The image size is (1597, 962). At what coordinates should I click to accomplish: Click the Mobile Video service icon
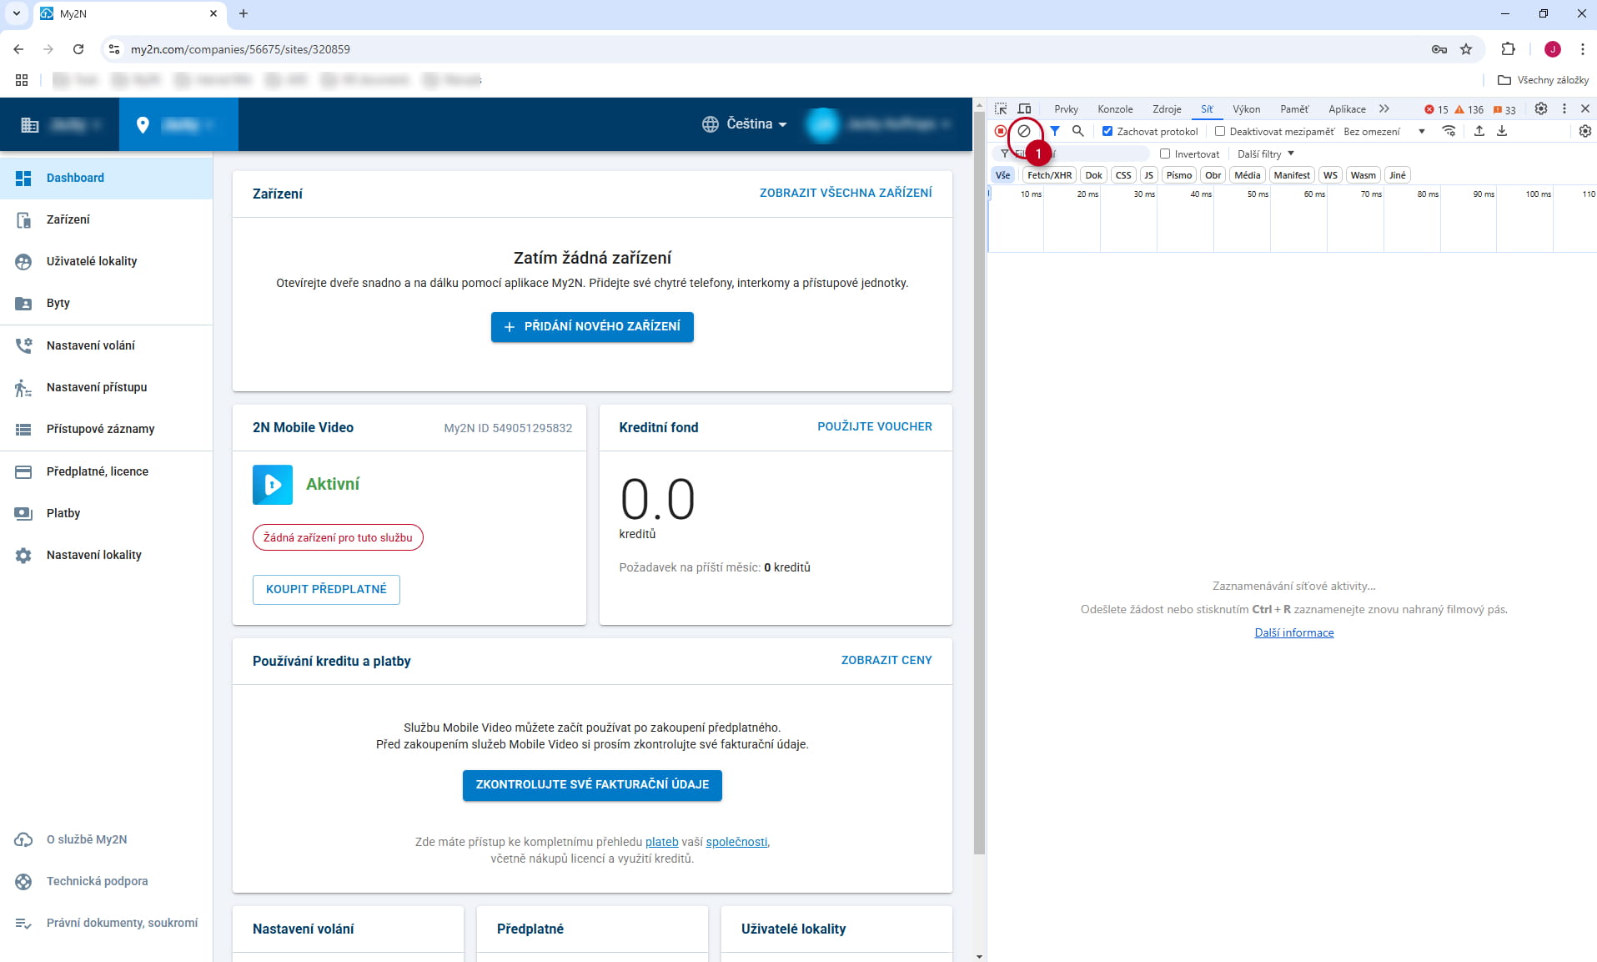(273, 485)
